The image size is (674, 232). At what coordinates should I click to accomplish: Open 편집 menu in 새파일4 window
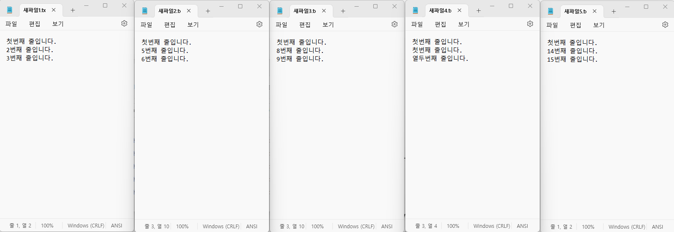[x=440, y=24]
